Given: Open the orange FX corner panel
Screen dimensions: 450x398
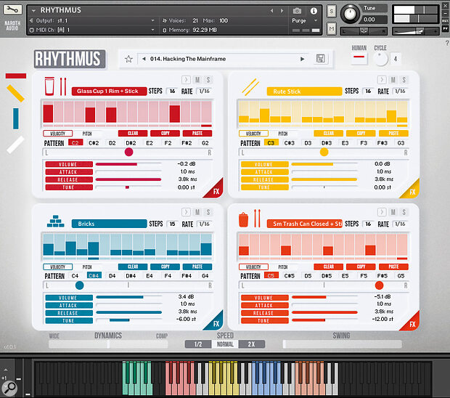Looking at the screenshot, I should pos(412,322).
